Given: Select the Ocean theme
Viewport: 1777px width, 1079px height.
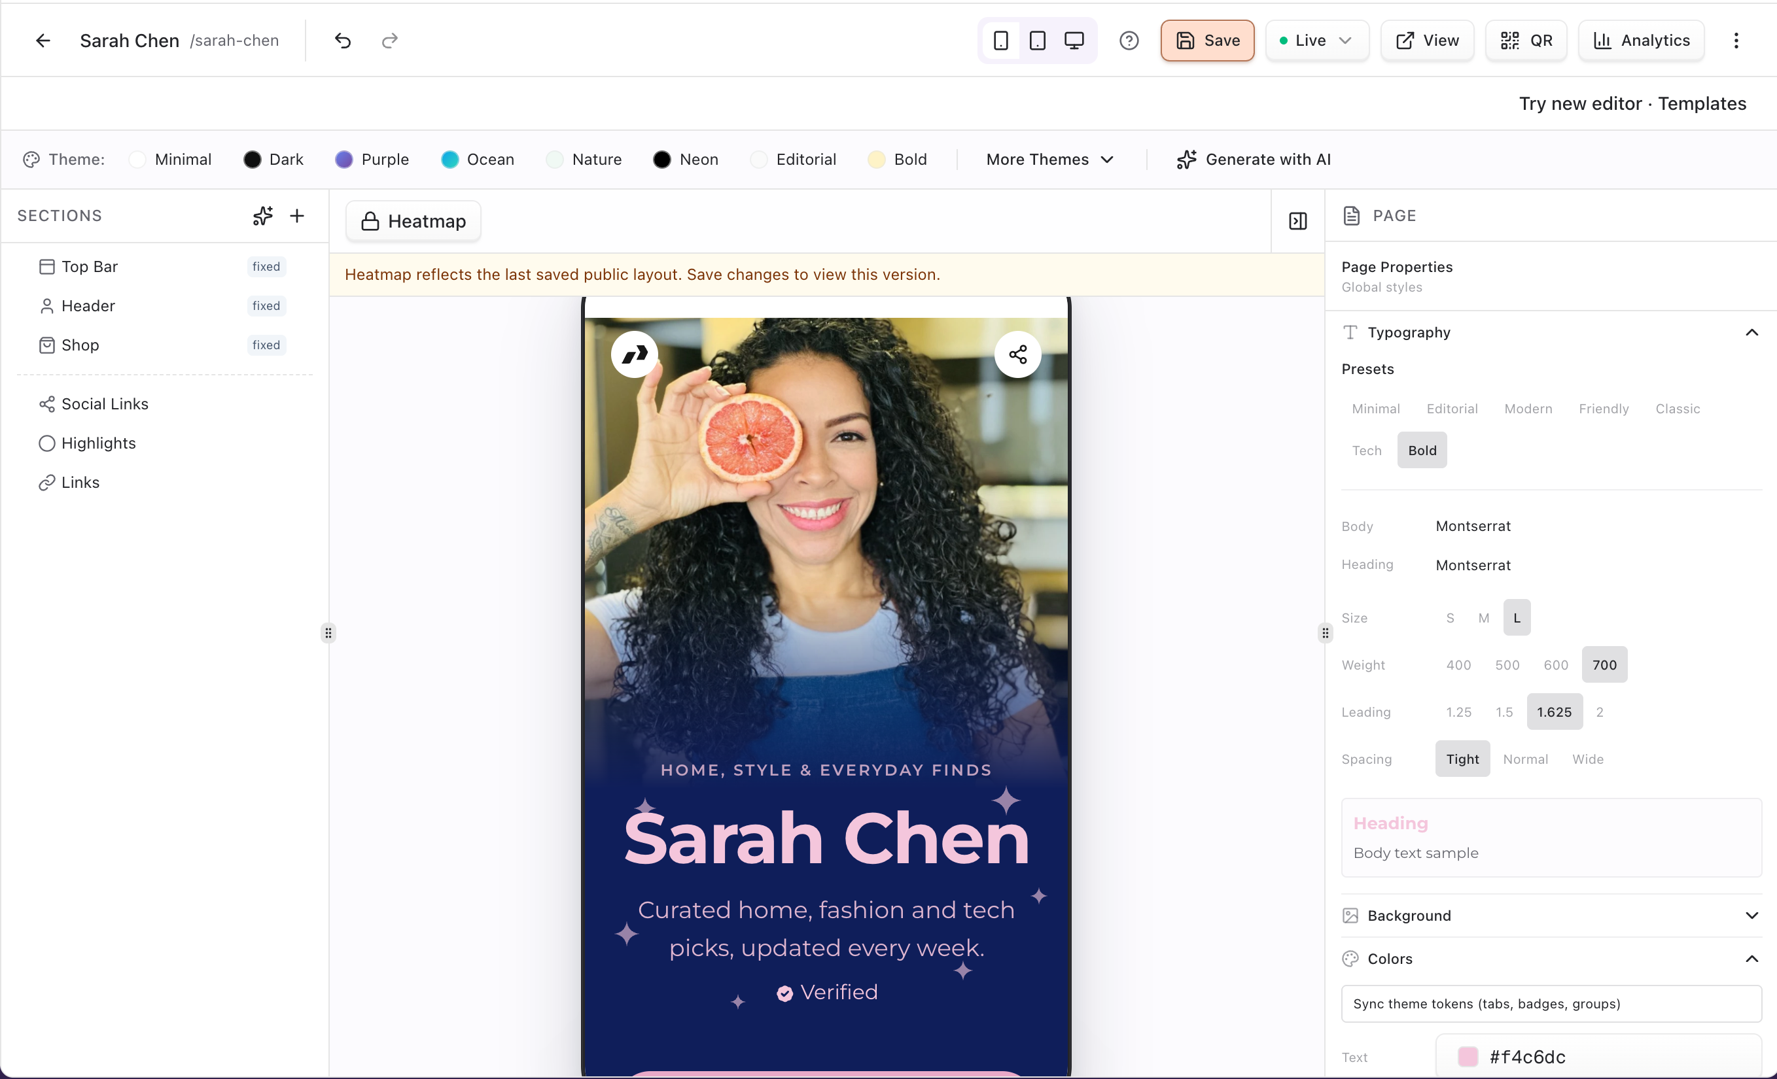Looking at the screenshot, I should [477, 160].
